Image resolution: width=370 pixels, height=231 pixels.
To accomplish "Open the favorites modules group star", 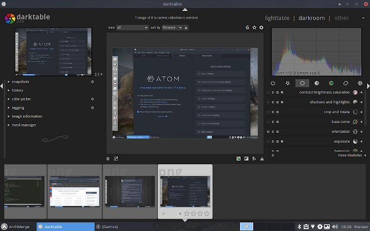I will [287, 83].
